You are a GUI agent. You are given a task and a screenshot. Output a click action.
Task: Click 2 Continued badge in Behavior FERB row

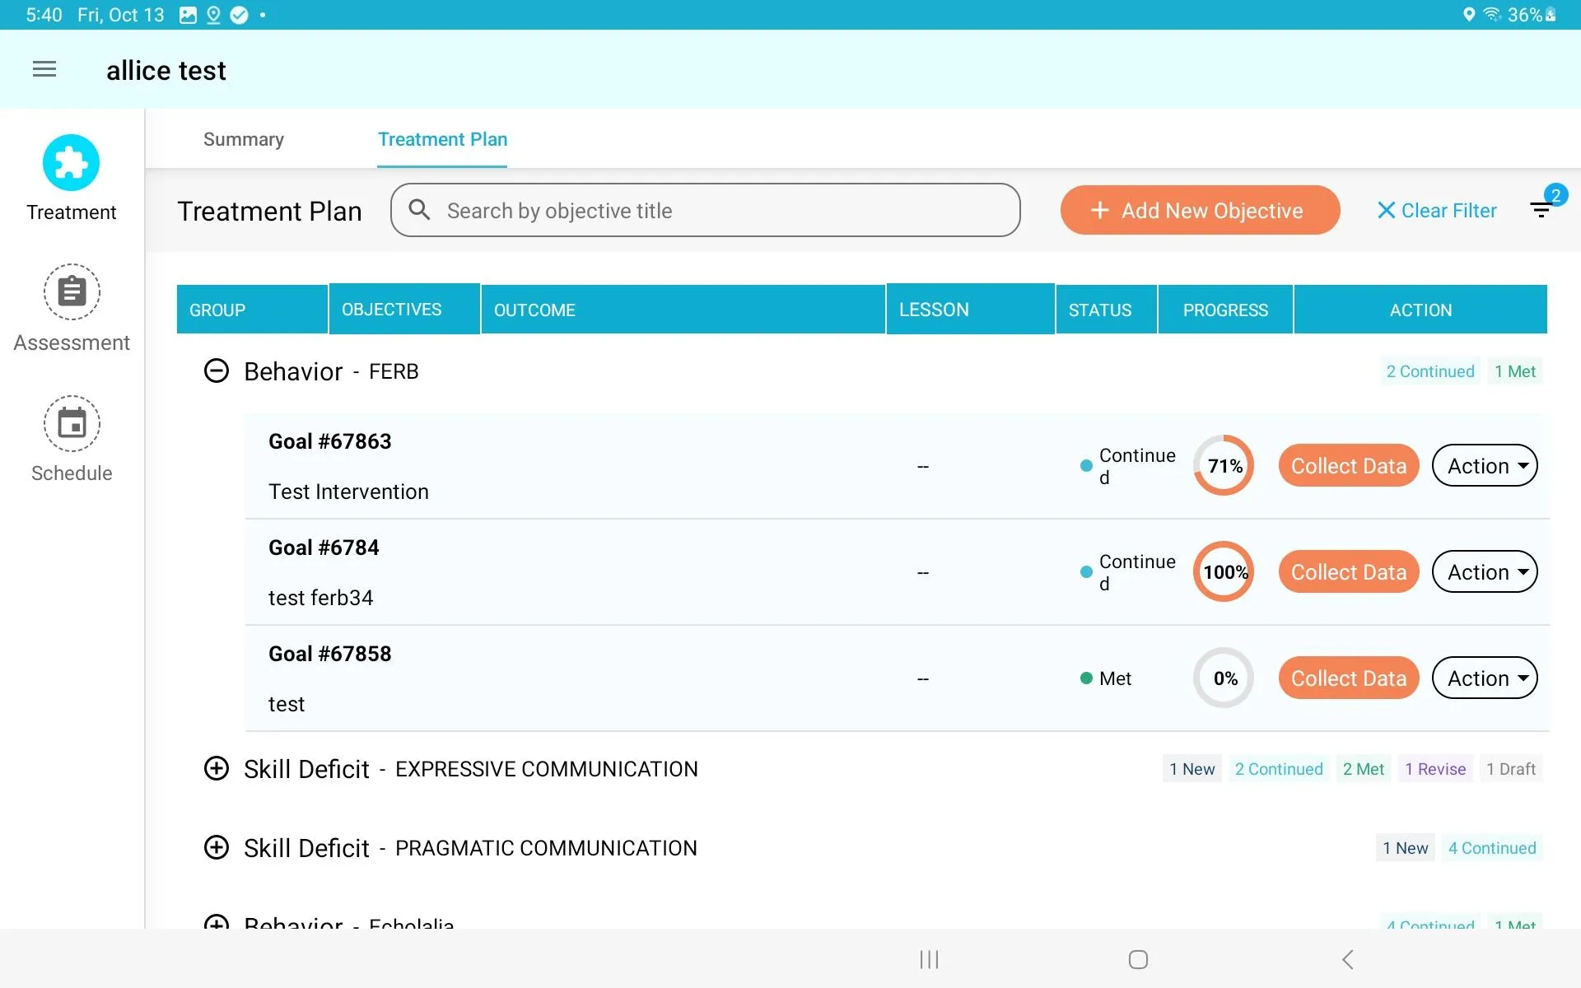(x=1430, y=371)
